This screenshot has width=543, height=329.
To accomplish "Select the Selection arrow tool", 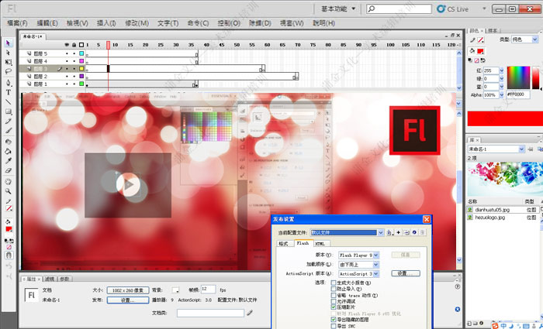I will point(9,43).
